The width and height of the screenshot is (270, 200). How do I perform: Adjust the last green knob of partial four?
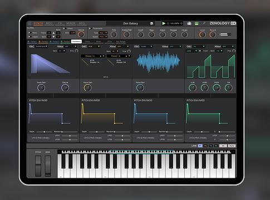(x=228, y=88)
